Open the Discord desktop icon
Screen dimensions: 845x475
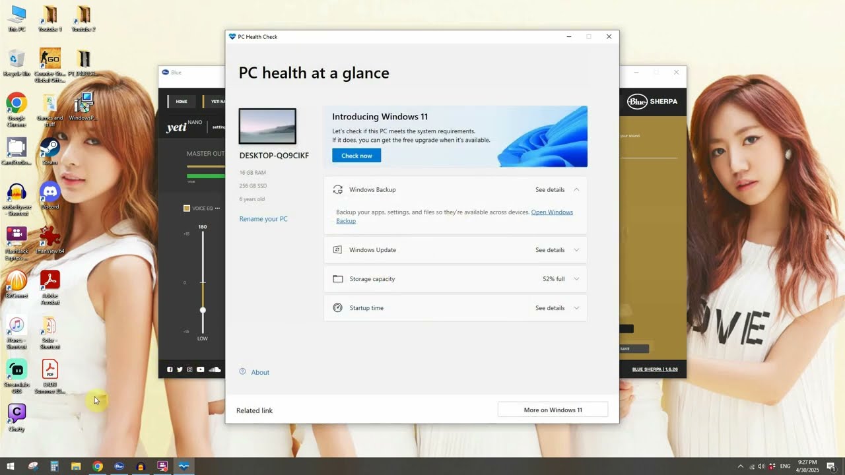pos(50,195)
